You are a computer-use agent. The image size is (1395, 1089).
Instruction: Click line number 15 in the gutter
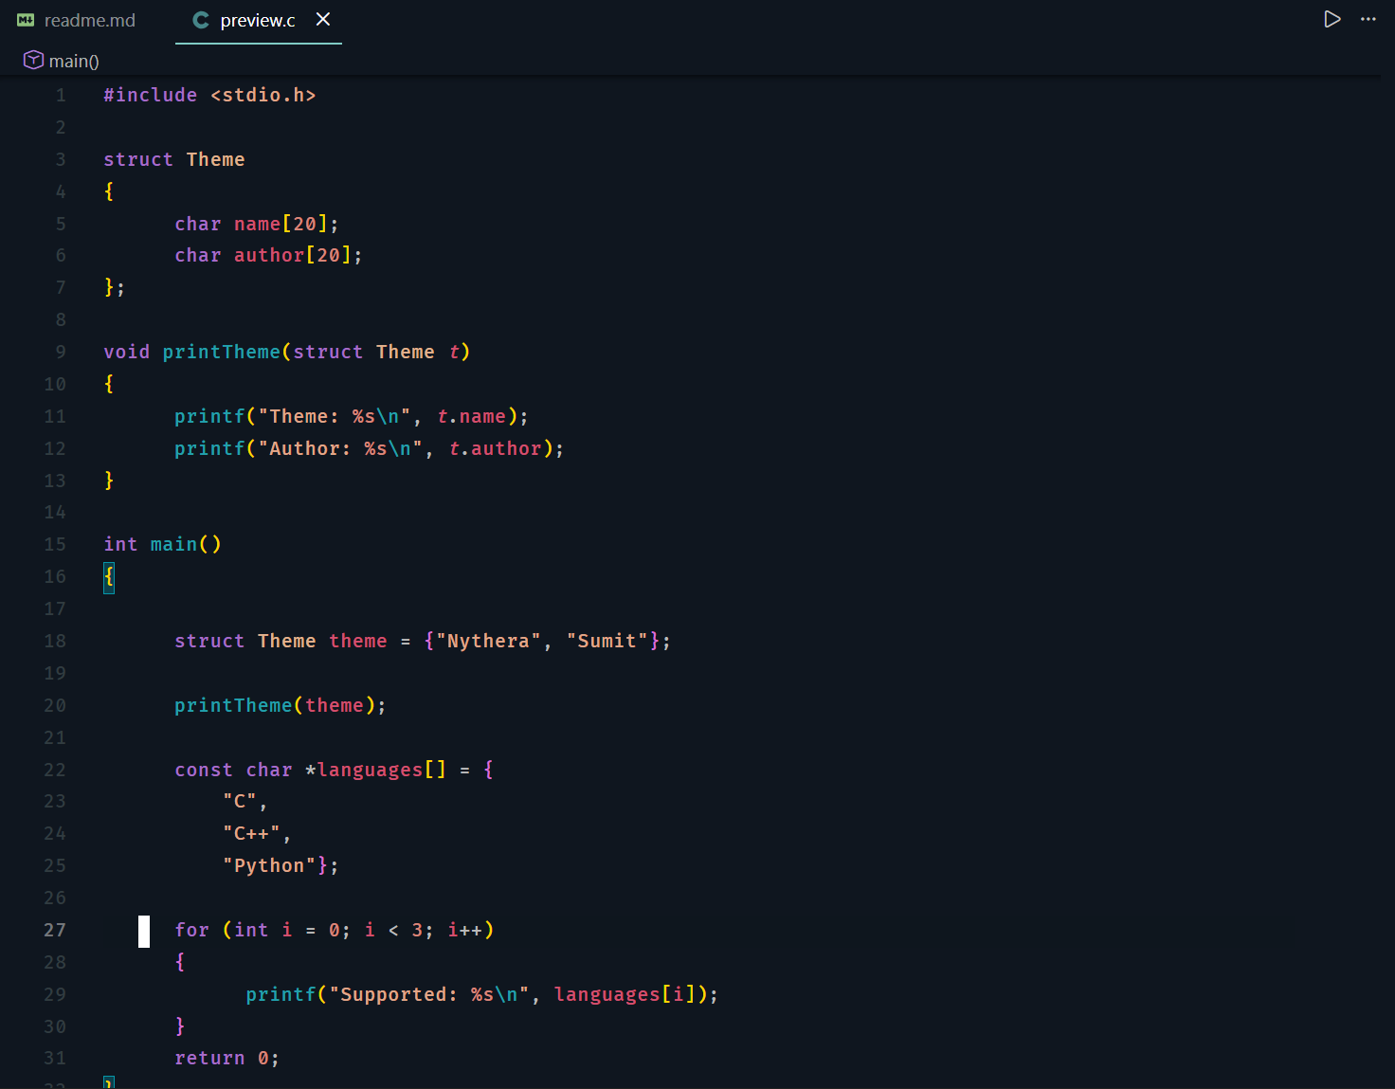click(x=55, y=544)
